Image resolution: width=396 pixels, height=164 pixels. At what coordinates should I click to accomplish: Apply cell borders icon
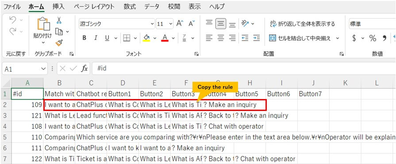click(127, 38)
